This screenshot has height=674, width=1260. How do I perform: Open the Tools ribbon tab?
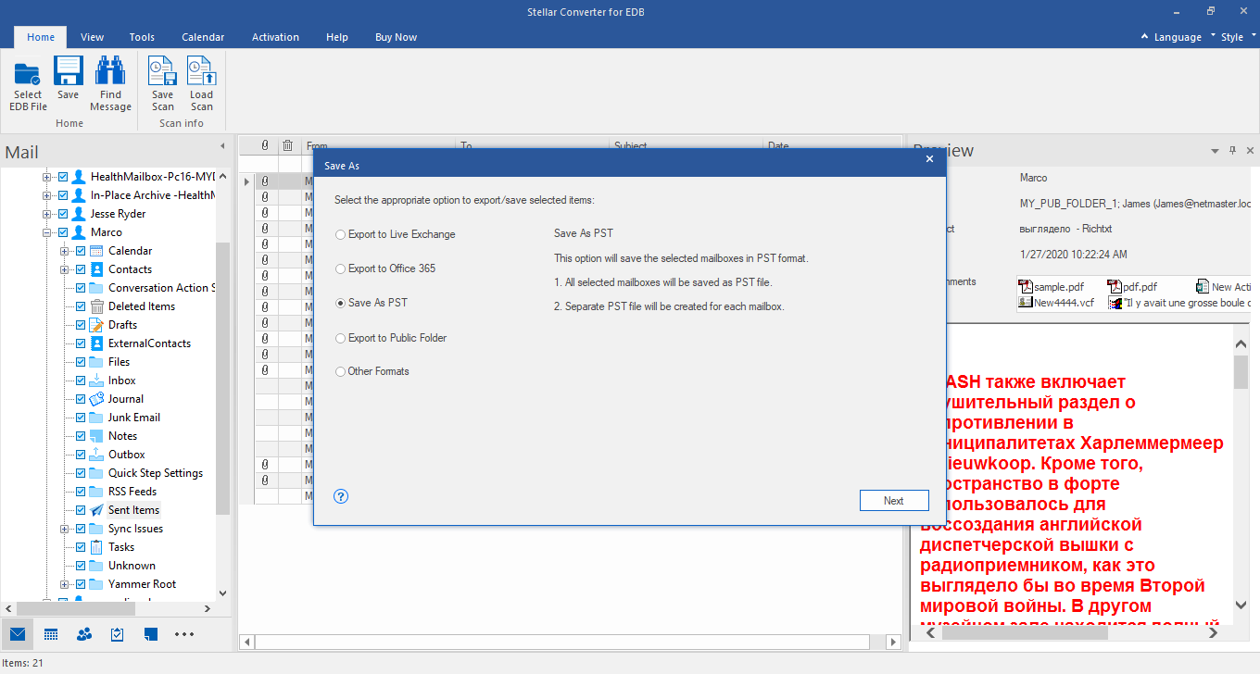tap(142, 37)
